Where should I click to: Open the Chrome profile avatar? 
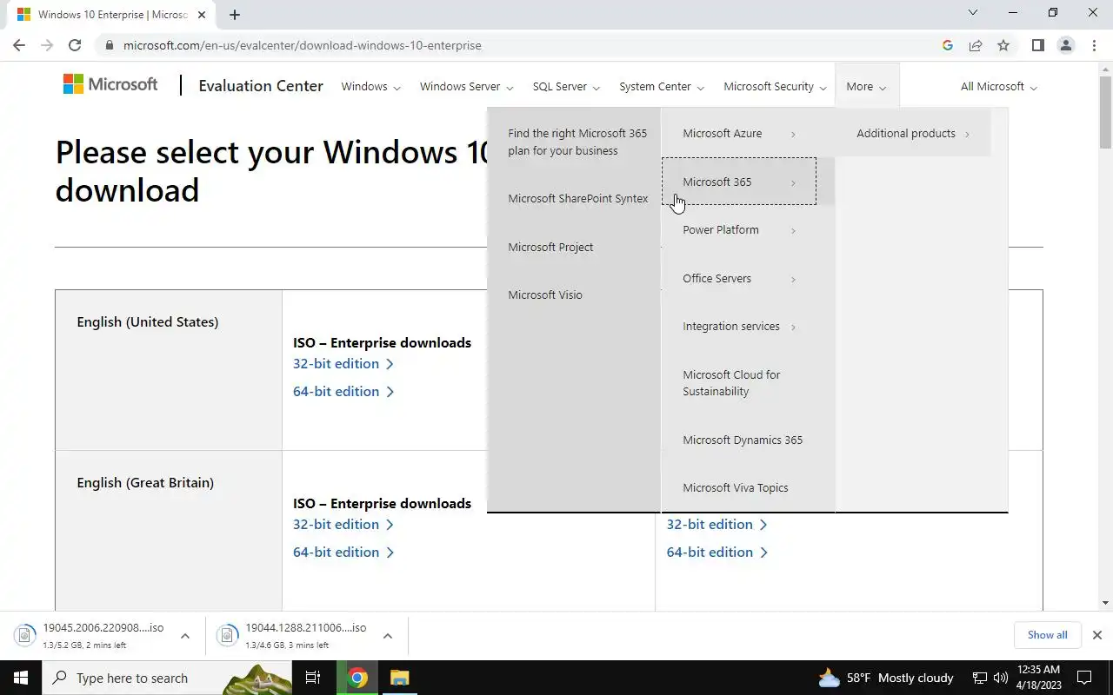coord(1066,45)
